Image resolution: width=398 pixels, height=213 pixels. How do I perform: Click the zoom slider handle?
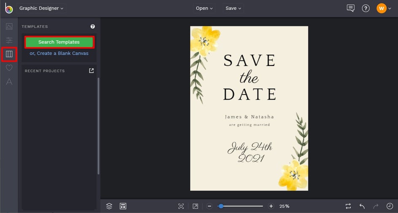coord(221,206)
